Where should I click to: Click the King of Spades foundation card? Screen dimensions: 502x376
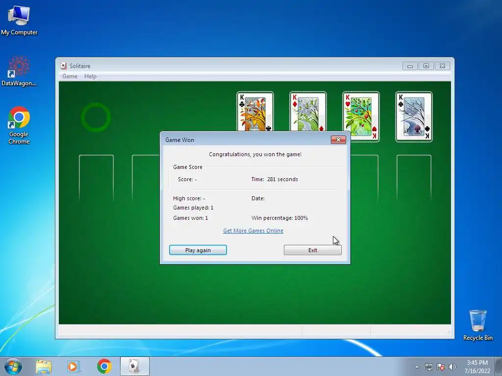[x=414, y=117]
